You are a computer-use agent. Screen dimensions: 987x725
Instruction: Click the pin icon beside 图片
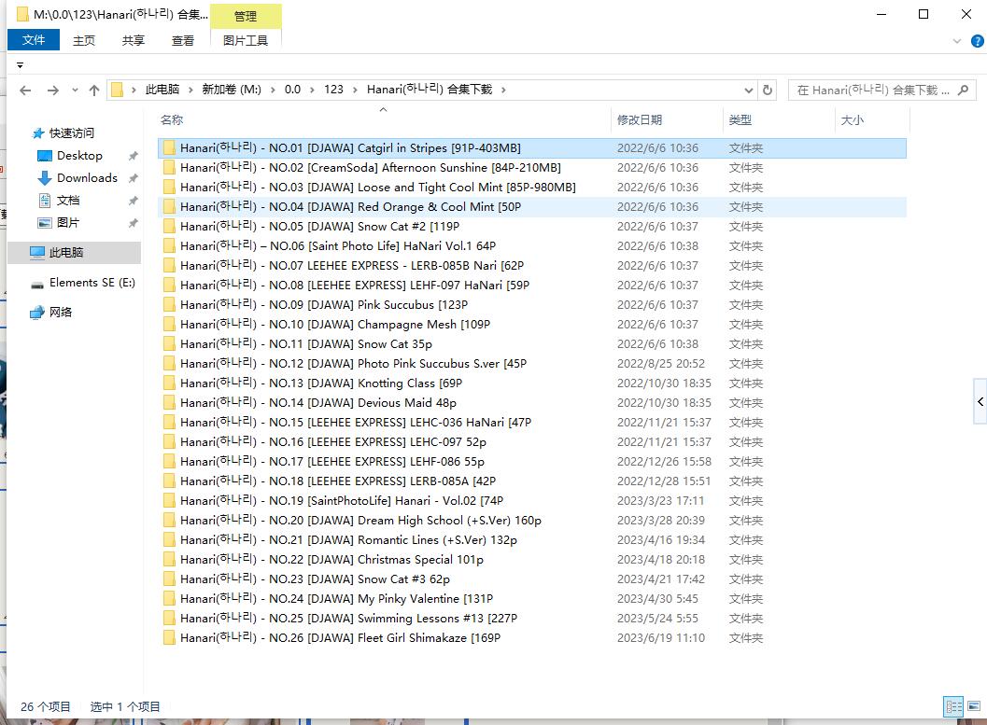133,223
